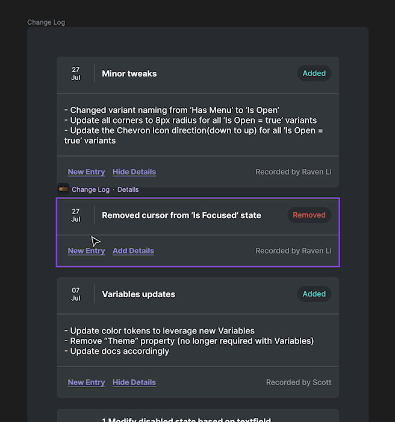The image size is (395, 422).
Task: Click the 27 Jul date on Minor tweaks
Action: [75, 74]
